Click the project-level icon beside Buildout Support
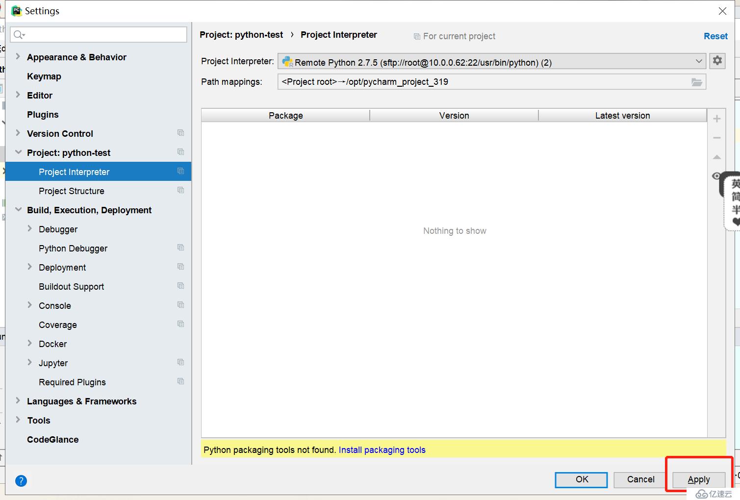Viewport: 740px width, 500px height. click(180, 286)
